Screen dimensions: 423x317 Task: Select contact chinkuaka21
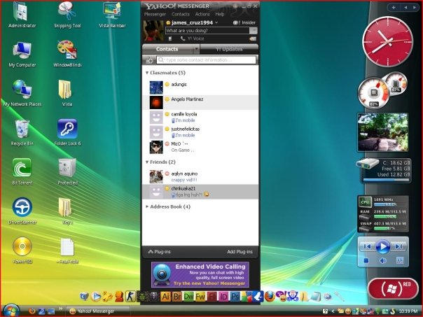(x=200, y=191)
